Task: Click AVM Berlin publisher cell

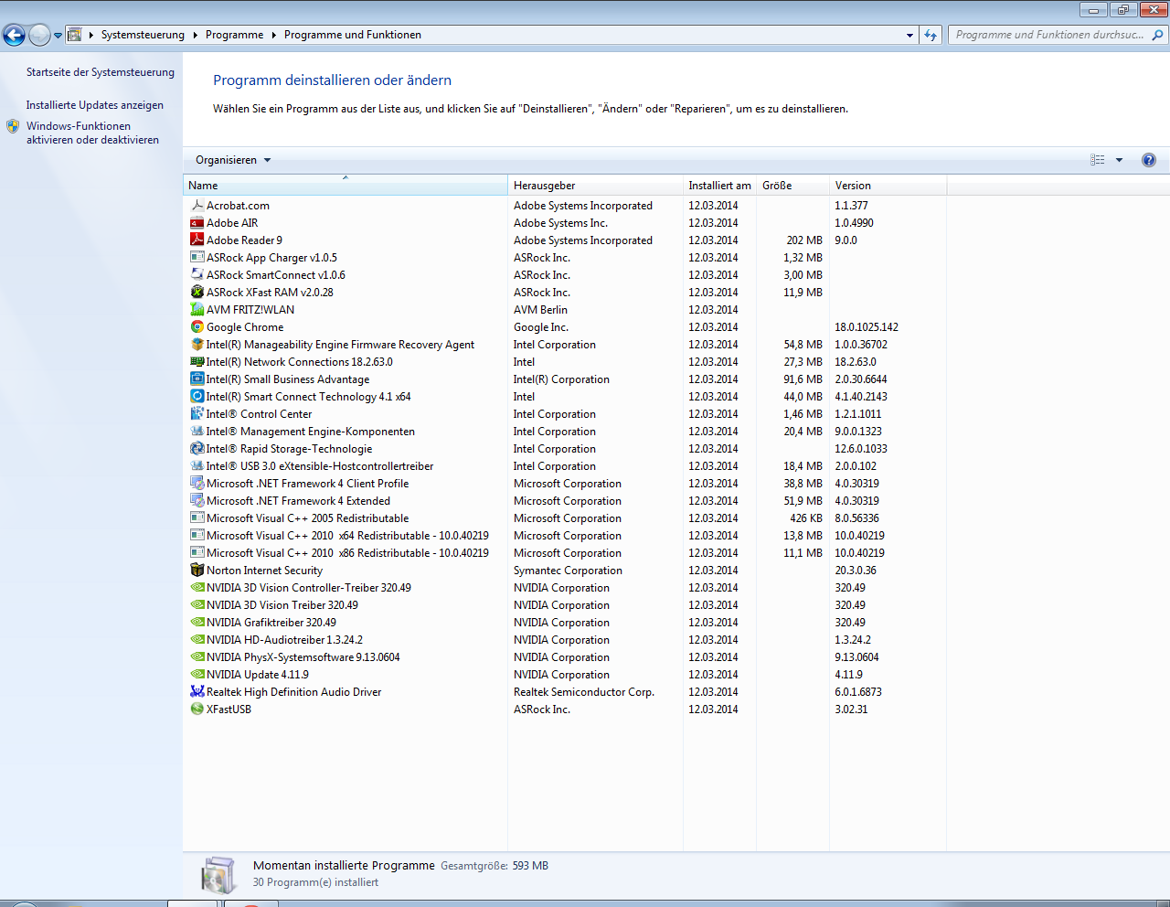Action: (540, 310)
